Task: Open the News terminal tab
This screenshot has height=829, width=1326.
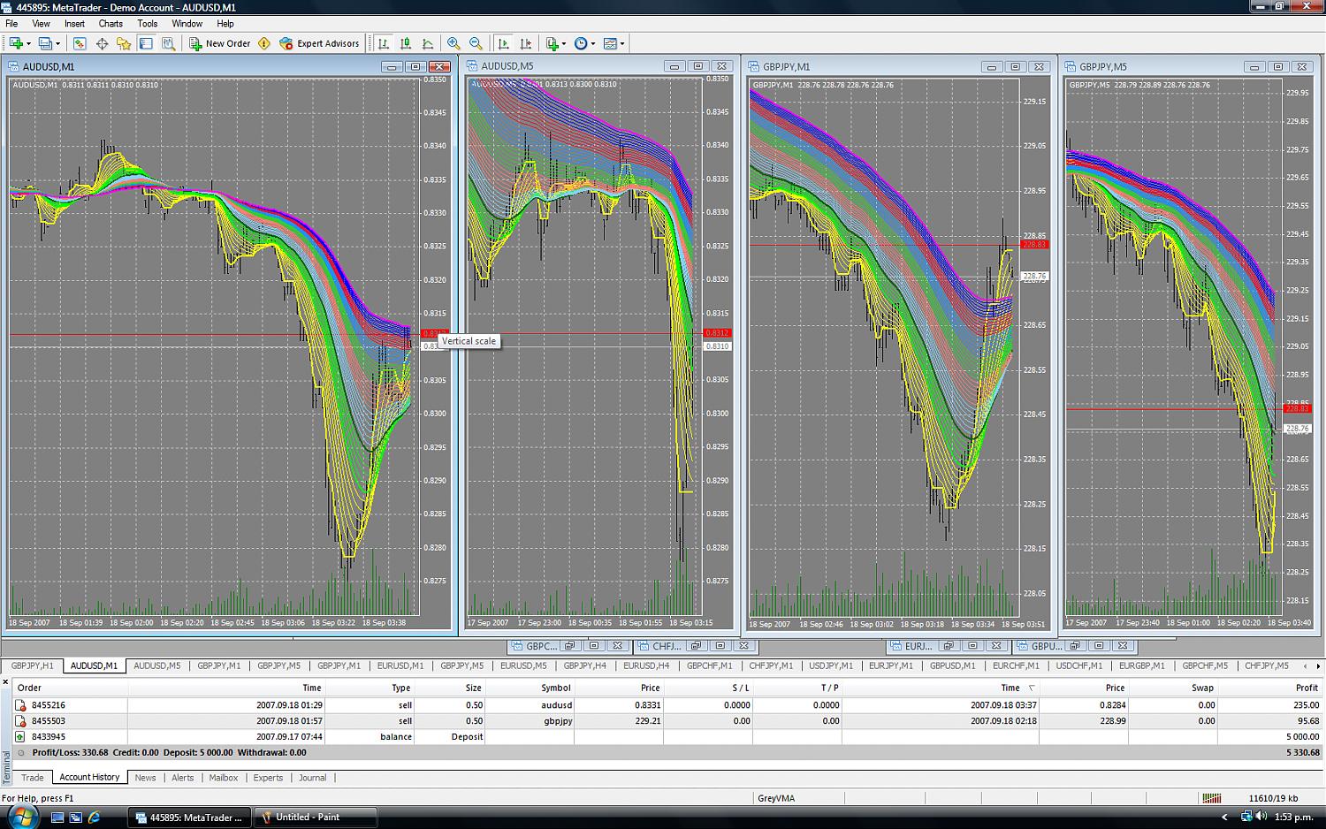Action: 145,778
